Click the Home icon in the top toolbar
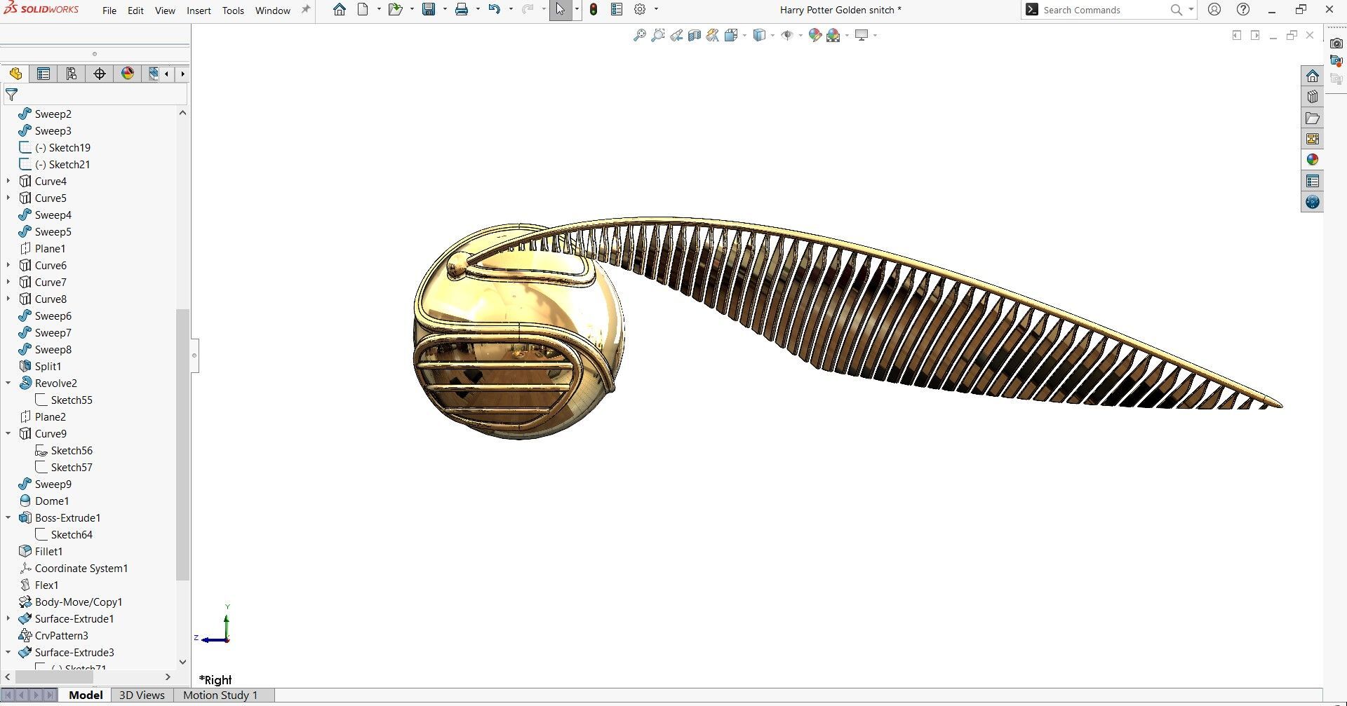Screen dimensions: 1347x706 [x=340, y=10]
